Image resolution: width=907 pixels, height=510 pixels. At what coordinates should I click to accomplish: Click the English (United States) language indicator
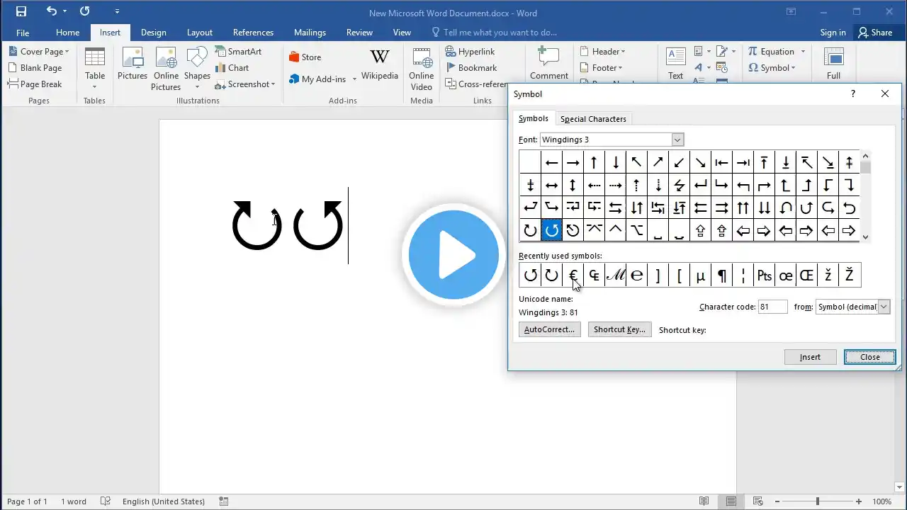pyautogui.click(x=164, y=501)
